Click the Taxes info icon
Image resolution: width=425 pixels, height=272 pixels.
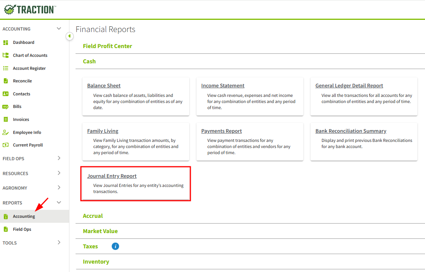coord(115,246)
